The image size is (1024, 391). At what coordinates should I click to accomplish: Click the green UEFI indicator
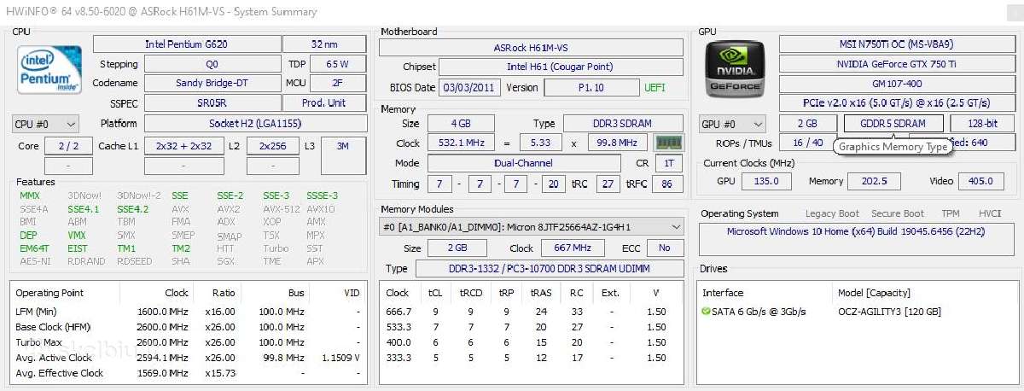[655, 87]
